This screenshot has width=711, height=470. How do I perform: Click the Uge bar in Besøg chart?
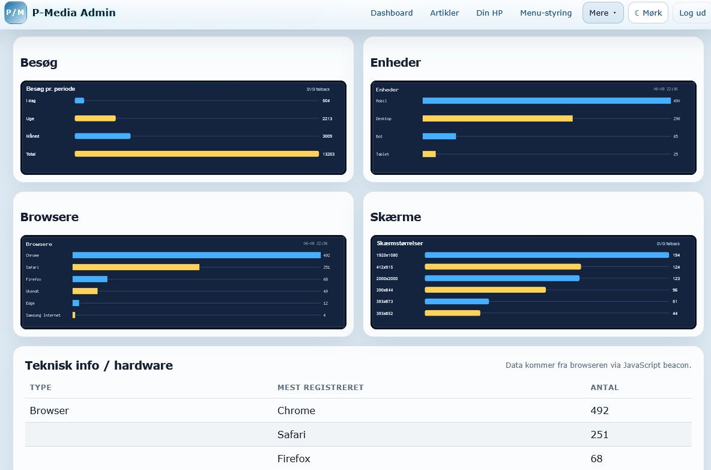(x=95, y=118)
